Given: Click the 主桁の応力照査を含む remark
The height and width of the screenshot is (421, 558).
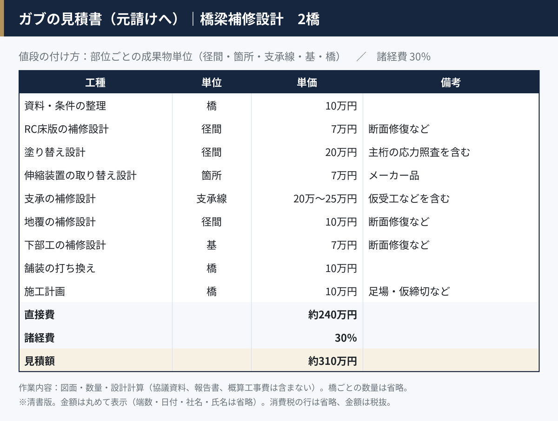Looking at the screenshot, I should tap(419, 152).
